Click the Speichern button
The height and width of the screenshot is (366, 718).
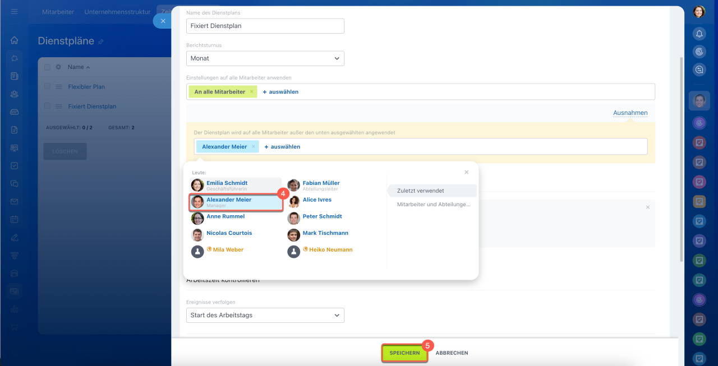tap(404, 353)
